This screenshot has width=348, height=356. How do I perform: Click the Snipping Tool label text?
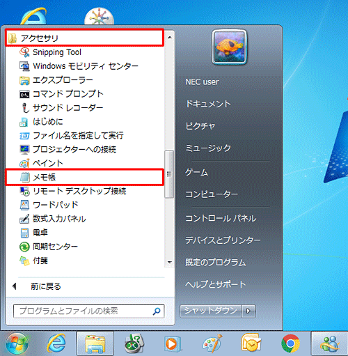click(57, 52)
